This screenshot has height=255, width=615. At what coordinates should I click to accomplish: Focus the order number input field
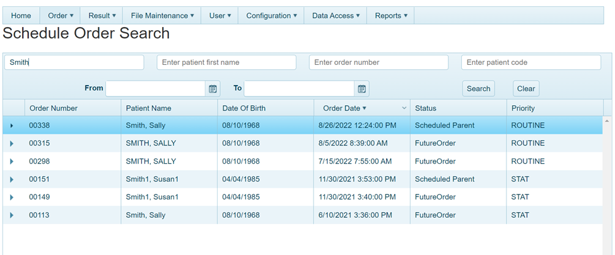coord(378,62)
